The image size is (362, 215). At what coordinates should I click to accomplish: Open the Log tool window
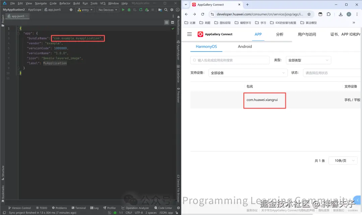pos(95,208)
